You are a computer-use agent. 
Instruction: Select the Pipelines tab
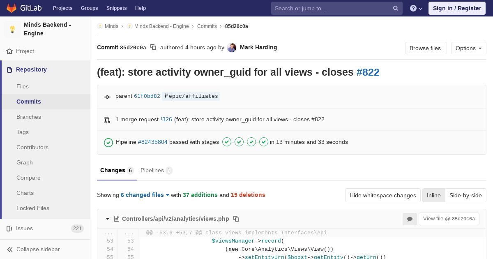point(156,170)
